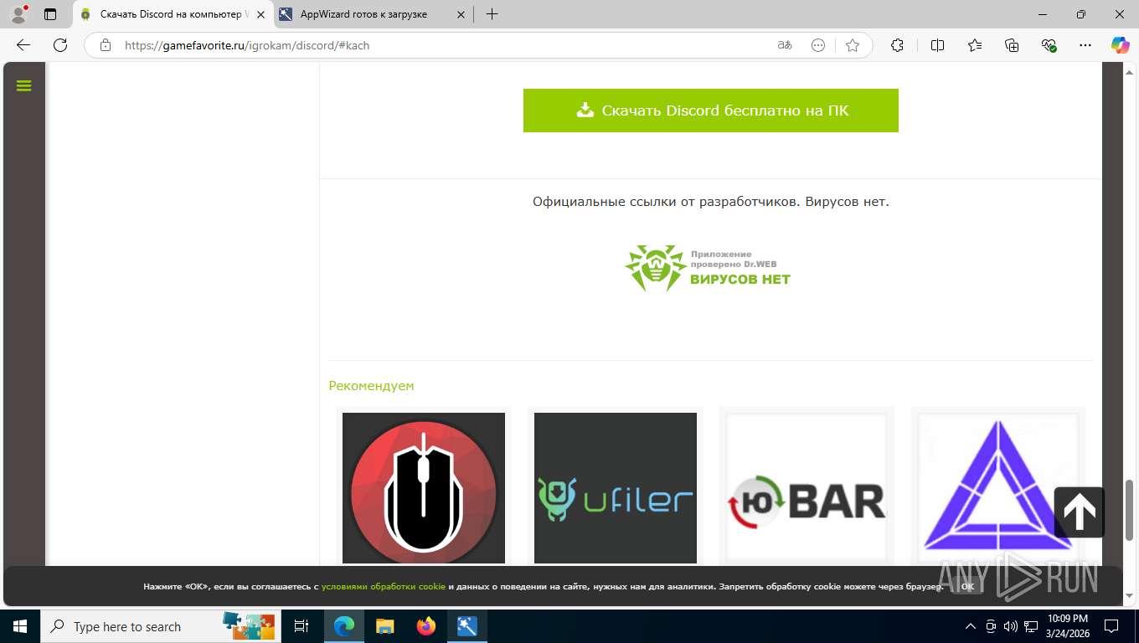The height and width of the screenshot is (643, 1139).
Task: Launch Firefox from the taskbar
Action: click(426, 626)
